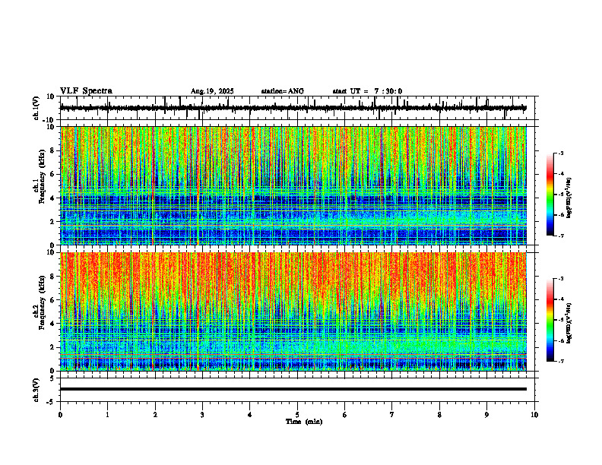Click the '-3' label on ch.1 color scale
Image resolution: width=602 pixels, height=465 pixels.
[x=560, y=153]
